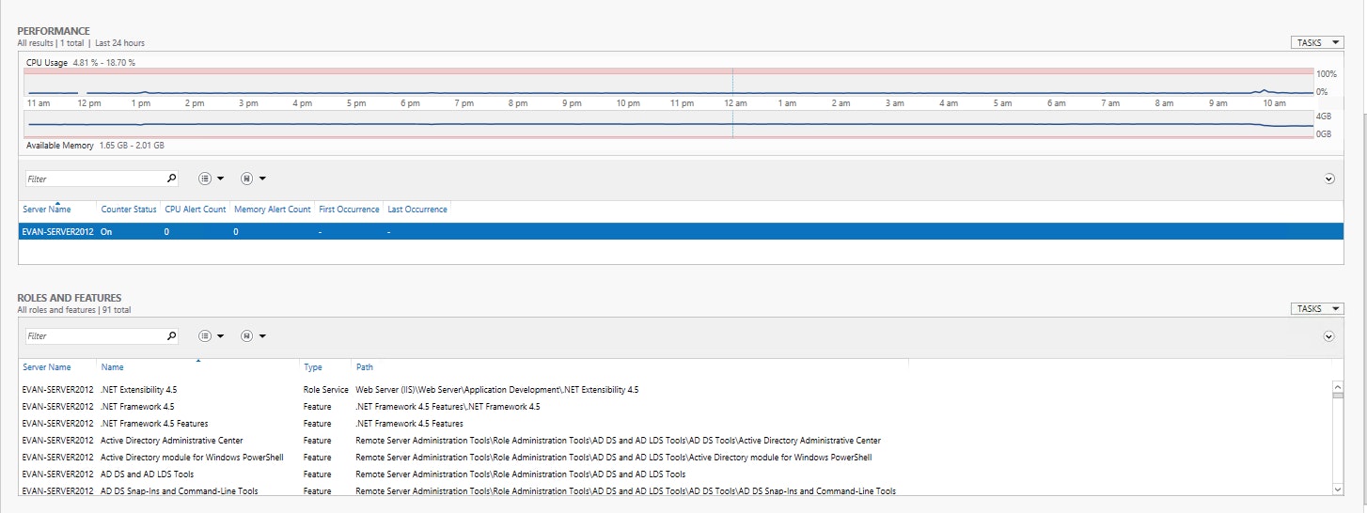
Task: Click the Roles and Features search magnifier
Action: pos(171,335)
